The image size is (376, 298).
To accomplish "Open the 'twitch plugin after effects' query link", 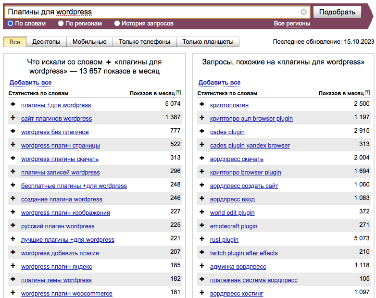I will pyautogui.click(x=244, y=253).
